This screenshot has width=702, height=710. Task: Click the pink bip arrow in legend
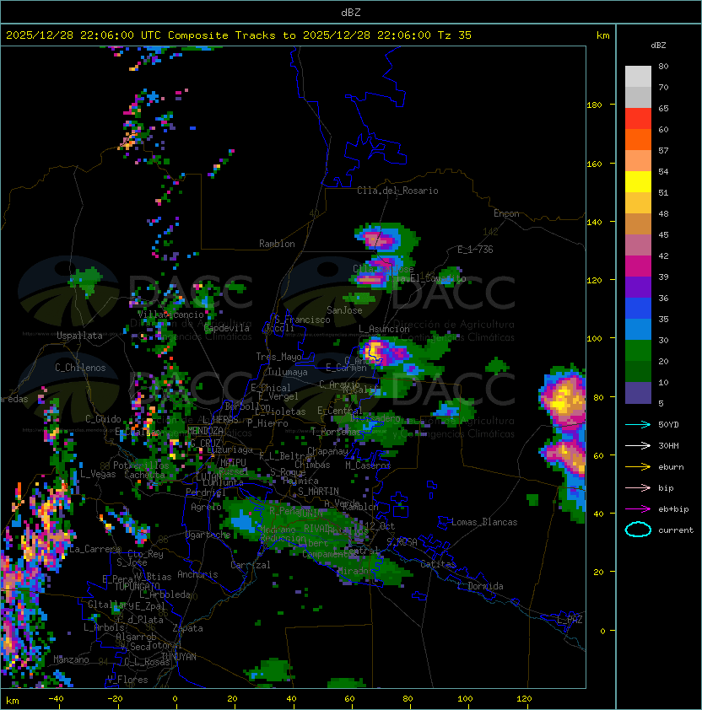pyautogui.click(x=638, y=487)
